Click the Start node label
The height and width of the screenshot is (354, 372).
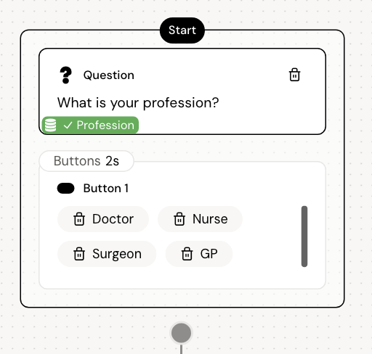(x=182, y=30)
